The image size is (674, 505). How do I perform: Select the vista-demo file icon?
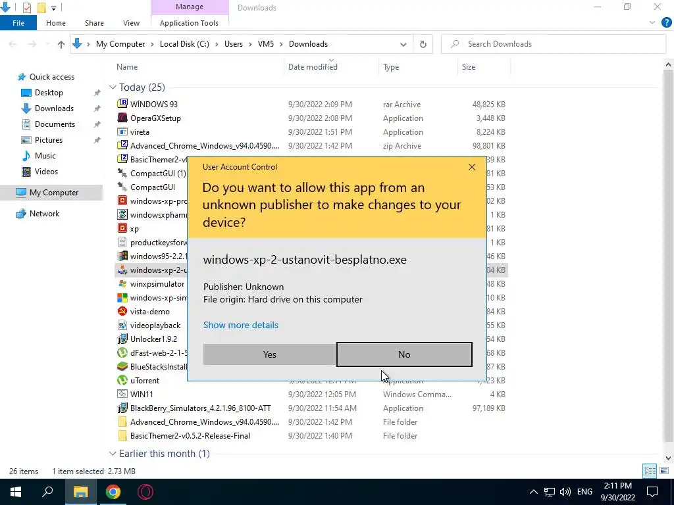(x=122, y=311)
